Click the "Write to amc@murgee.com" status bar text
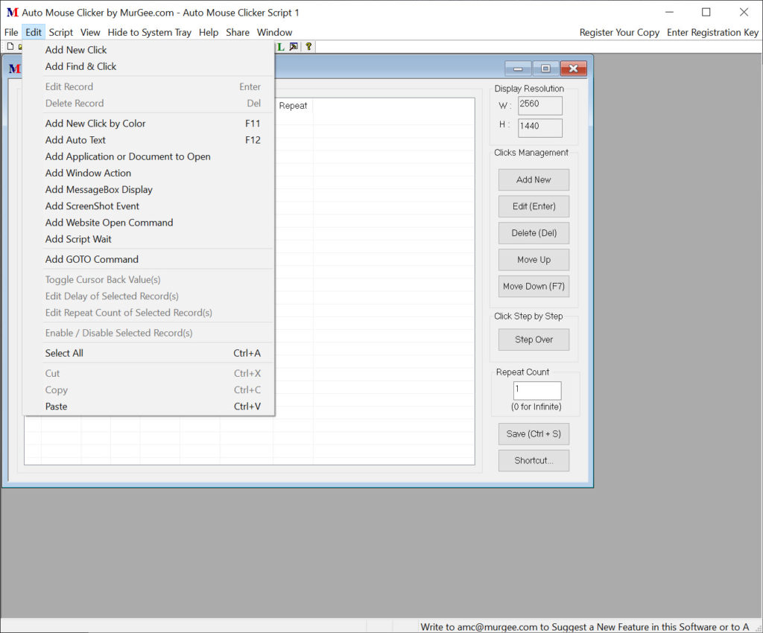 (x=584, y=627)
